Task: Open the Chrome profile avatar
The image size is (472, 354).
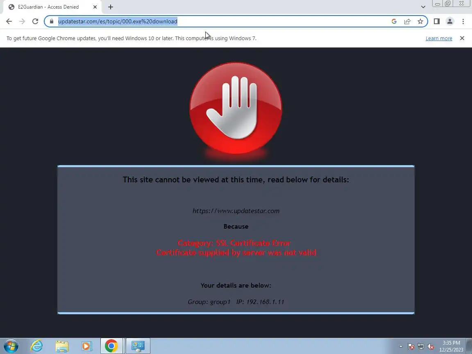Action: click(450, 21)
